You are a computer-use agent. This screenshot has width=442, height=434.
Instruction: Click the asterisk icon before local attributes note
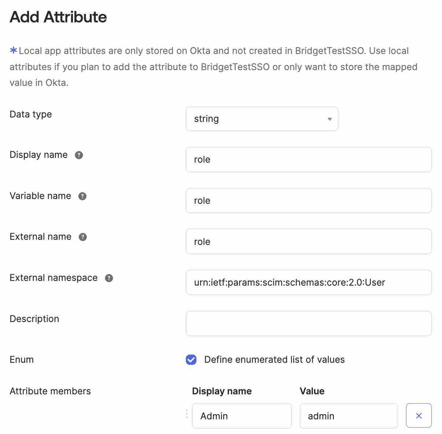pos(13,50)
